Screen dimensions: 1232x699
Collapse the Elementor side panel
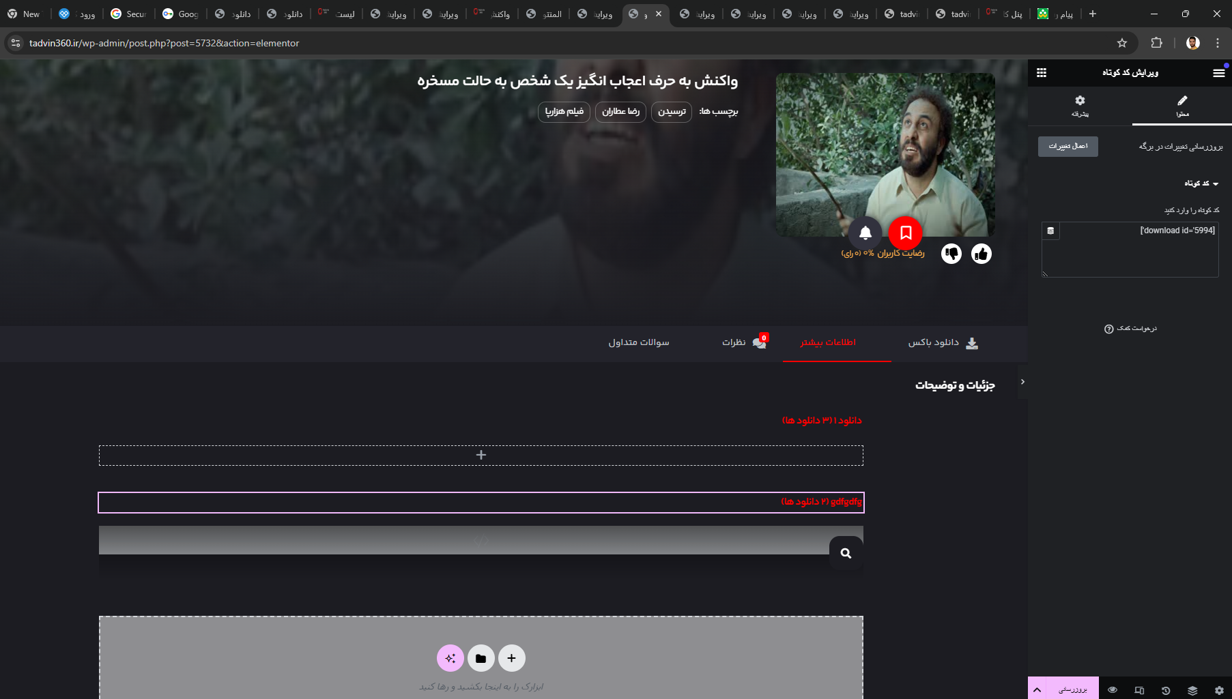point(1022,382)
